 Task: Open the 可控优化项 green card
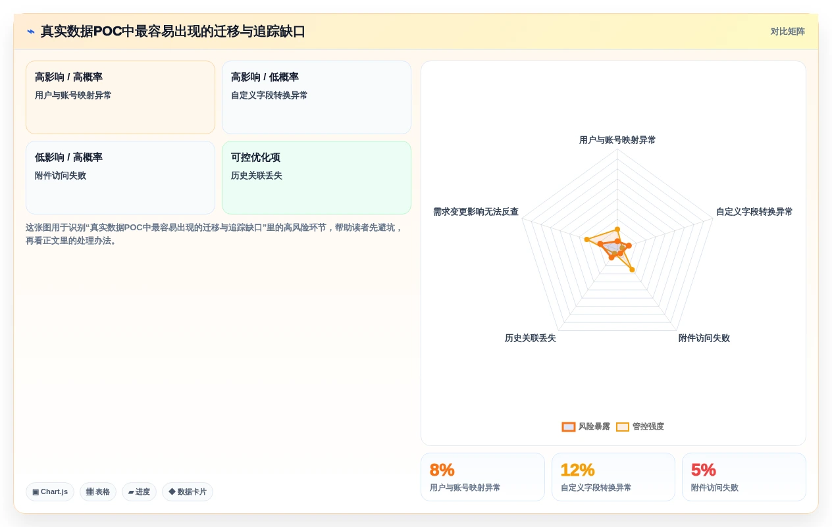coord(317,178)
